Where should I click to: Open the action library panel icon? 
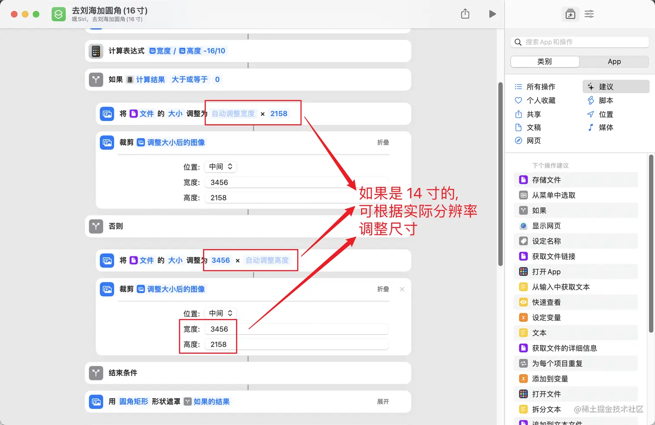coord(571,14)
